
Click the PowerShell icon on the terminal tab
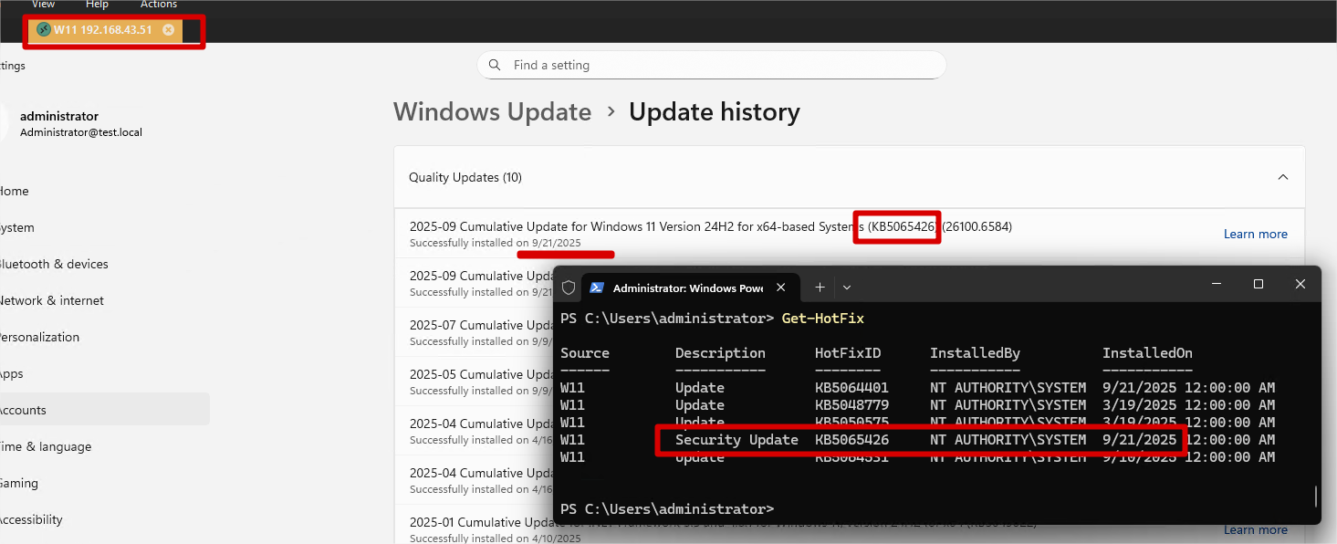[596, 288]
